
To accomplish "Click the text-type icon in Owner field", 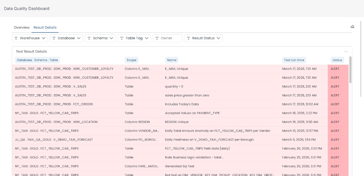I will 157,38.
